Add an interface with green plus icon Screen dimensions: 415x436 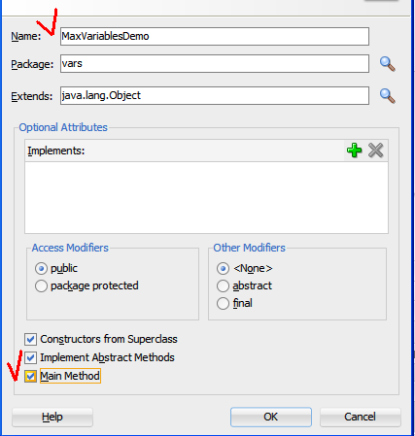coord(354,151)
